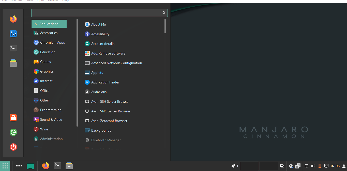This screenshot has height=171, width=347.
Task: Click the three-dots icon in the taskbar
Action: (19, 166)
